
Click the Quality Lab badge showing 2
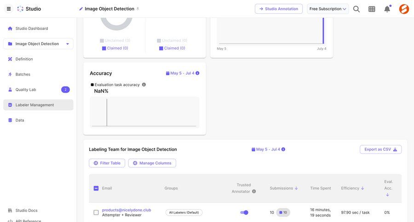(65, 89)
